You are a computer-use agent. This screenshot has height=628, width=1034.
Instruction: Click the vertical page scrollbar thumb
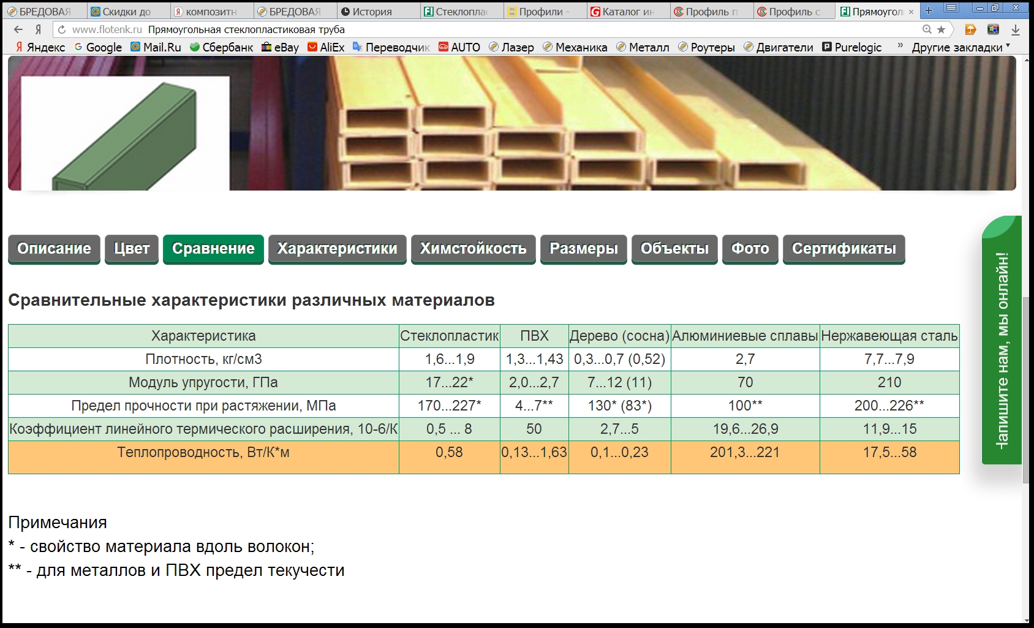(x=1026, y=390)
